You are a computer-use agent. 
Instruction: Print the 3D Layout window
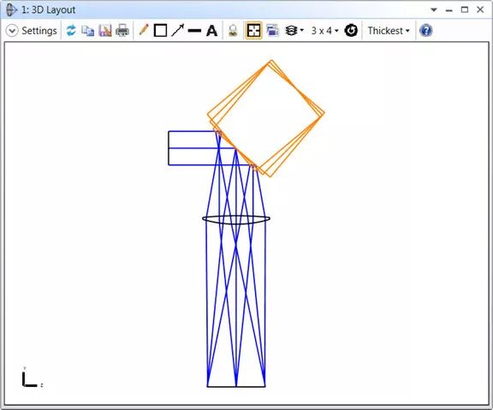[122, 31]
